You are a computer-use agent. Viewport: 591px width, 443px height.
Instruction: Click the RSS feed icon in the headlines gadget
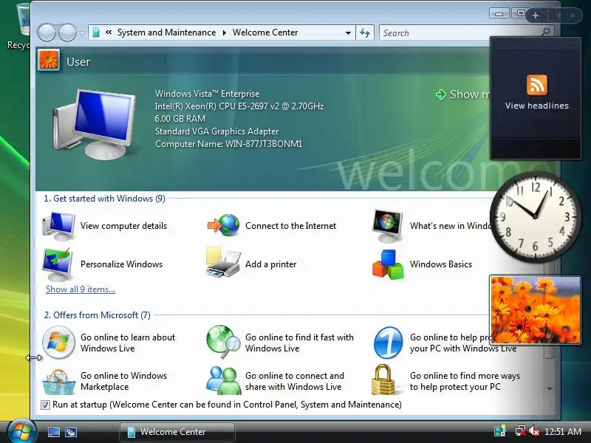(537, 85)
